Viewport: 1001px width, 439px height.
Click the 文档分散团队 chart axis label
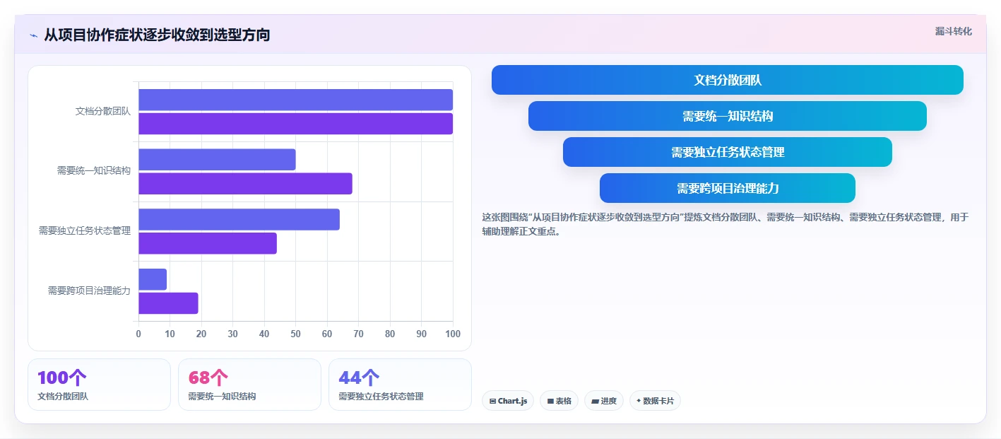pos(103,111)
